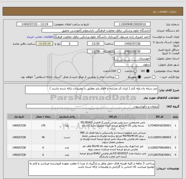The image size is (186, 179).
Task: Click the response deadline time 12:30 field
Action: [96, 44]
